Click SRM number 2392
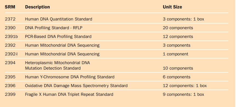 tap(10, 45)
